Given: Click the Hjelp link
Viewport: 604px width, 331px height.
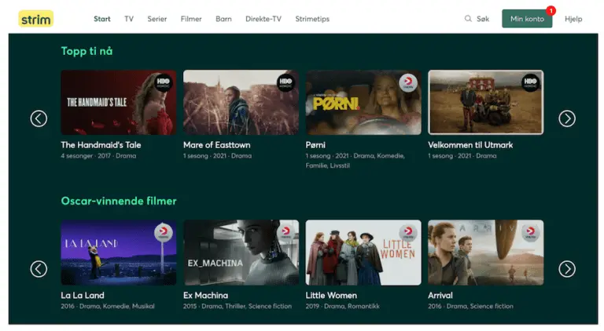Looking at the screenshot, I should click(573, 19).
